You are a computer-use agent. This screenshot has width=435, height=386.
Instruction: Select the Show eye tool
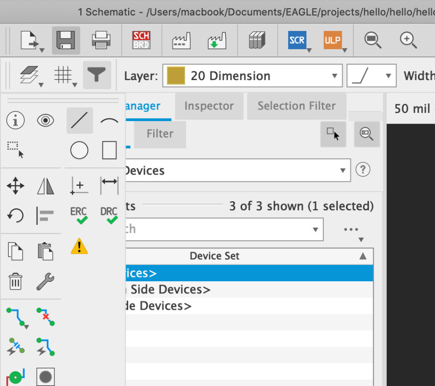click(45, 121)
